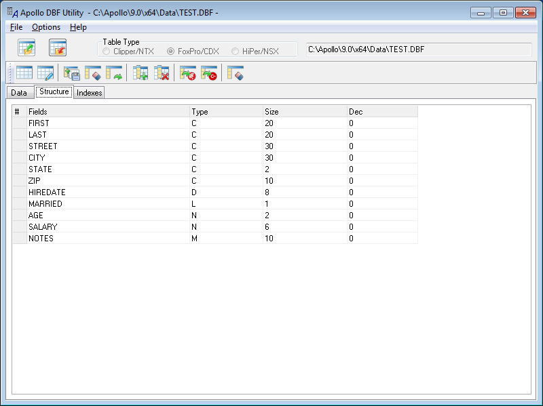Click size 8 in the HIREDATE row

[x=267, y=192]
